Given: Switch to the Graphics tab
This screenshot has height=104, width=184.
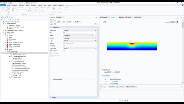Looking at the screenshot, I should (x=121, y=17).
